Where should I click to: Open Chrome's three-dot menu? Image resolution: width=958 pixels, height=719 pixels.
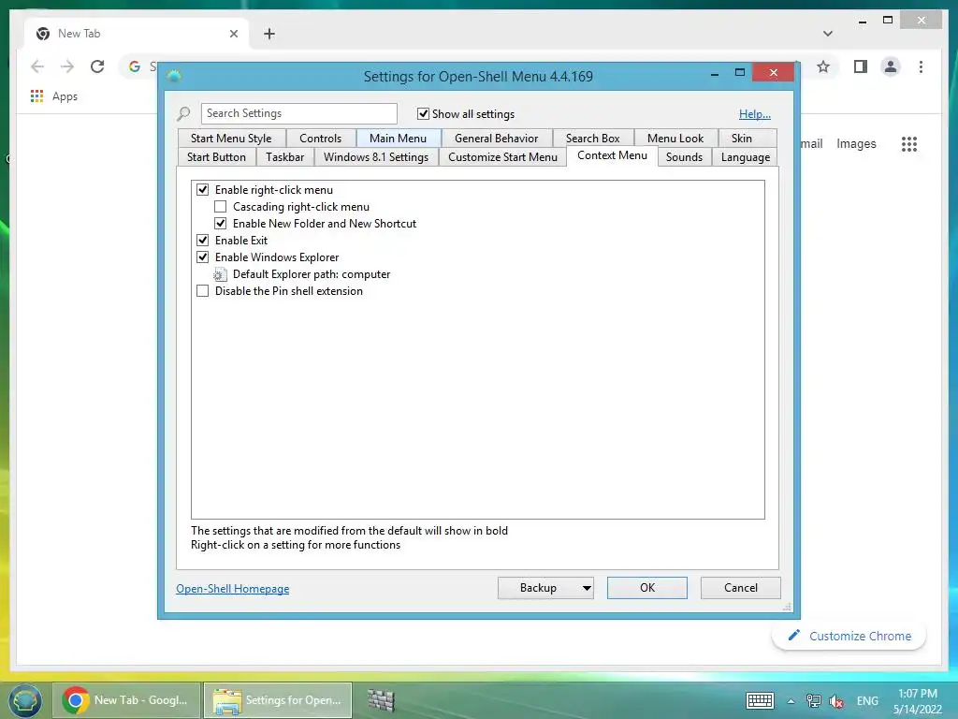click(922, 66)
